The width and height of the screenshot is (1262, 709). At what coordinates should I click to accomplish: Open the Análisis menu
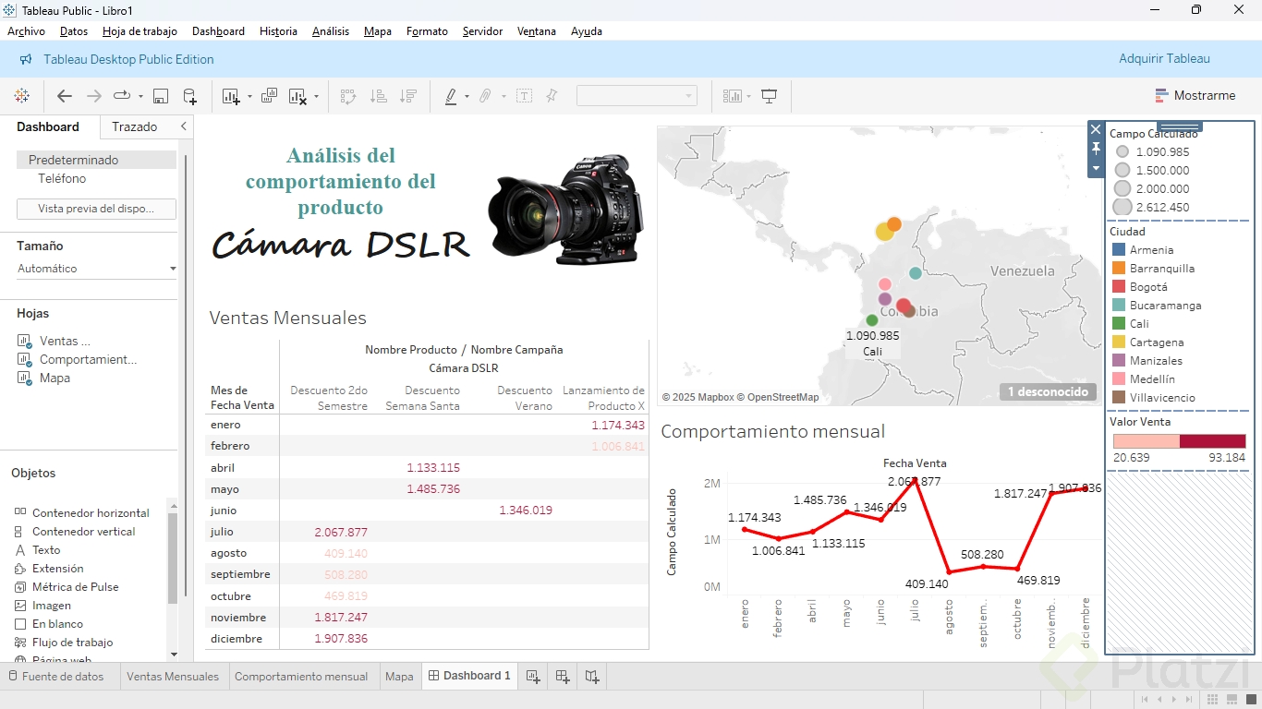(331, 31)
